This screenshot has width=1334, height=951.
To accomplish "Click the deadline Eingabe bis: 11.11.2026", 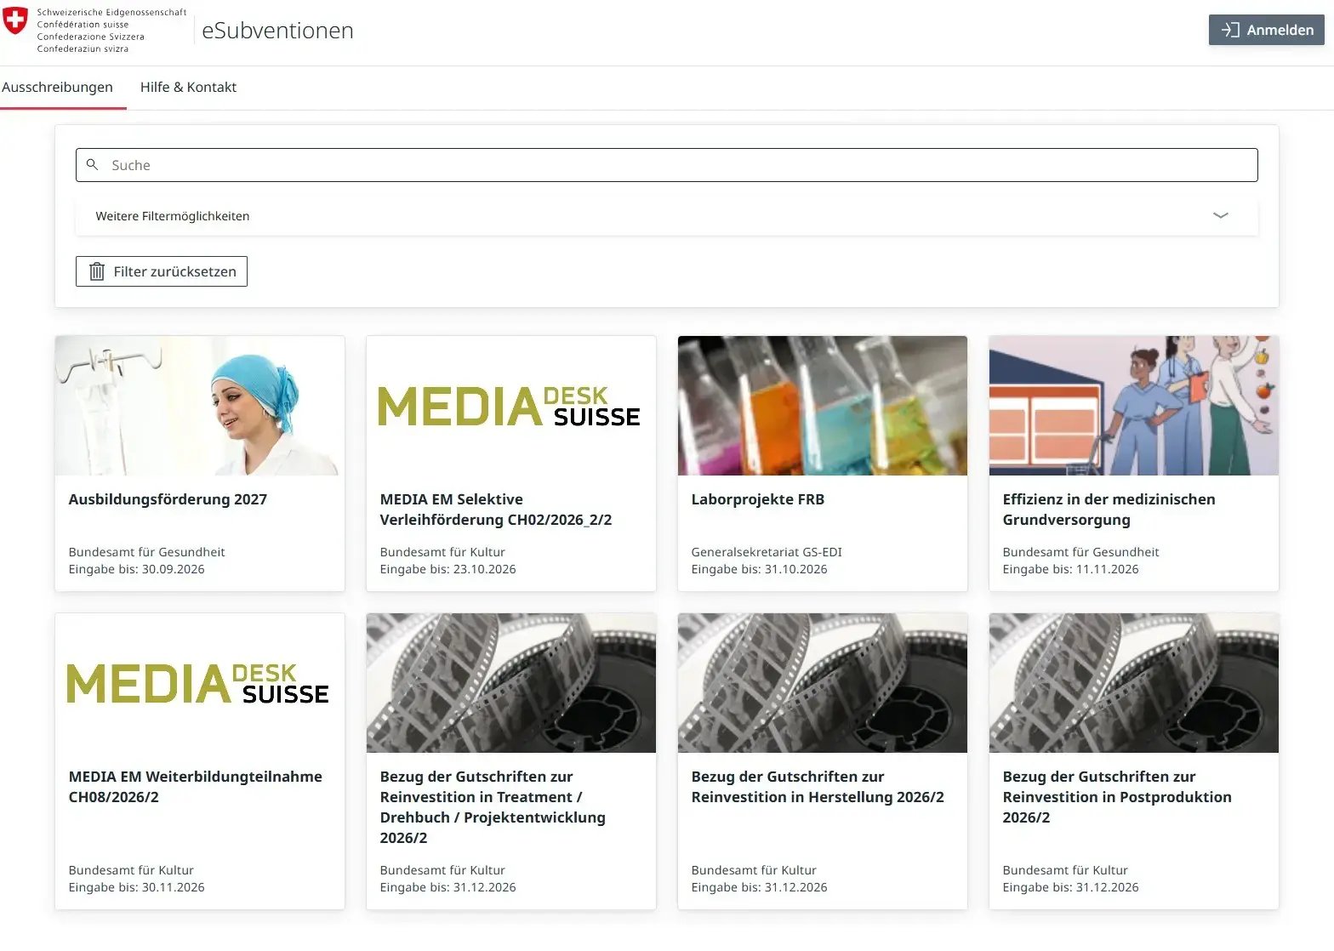I will tap(1071, 569).
